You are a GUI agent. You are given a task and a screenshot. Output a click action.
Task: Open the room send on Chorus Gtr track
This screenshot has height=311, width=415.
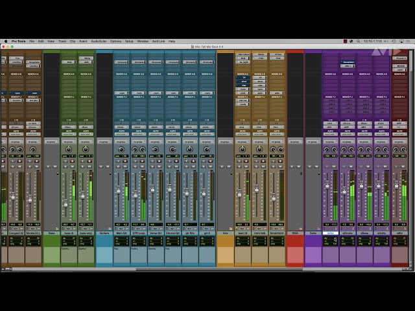[172, 93]
